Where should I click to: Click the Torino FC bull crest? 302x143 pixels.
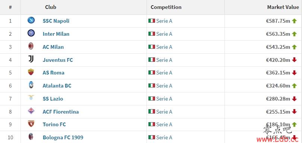pyautogui.click(x=31, y=124)
